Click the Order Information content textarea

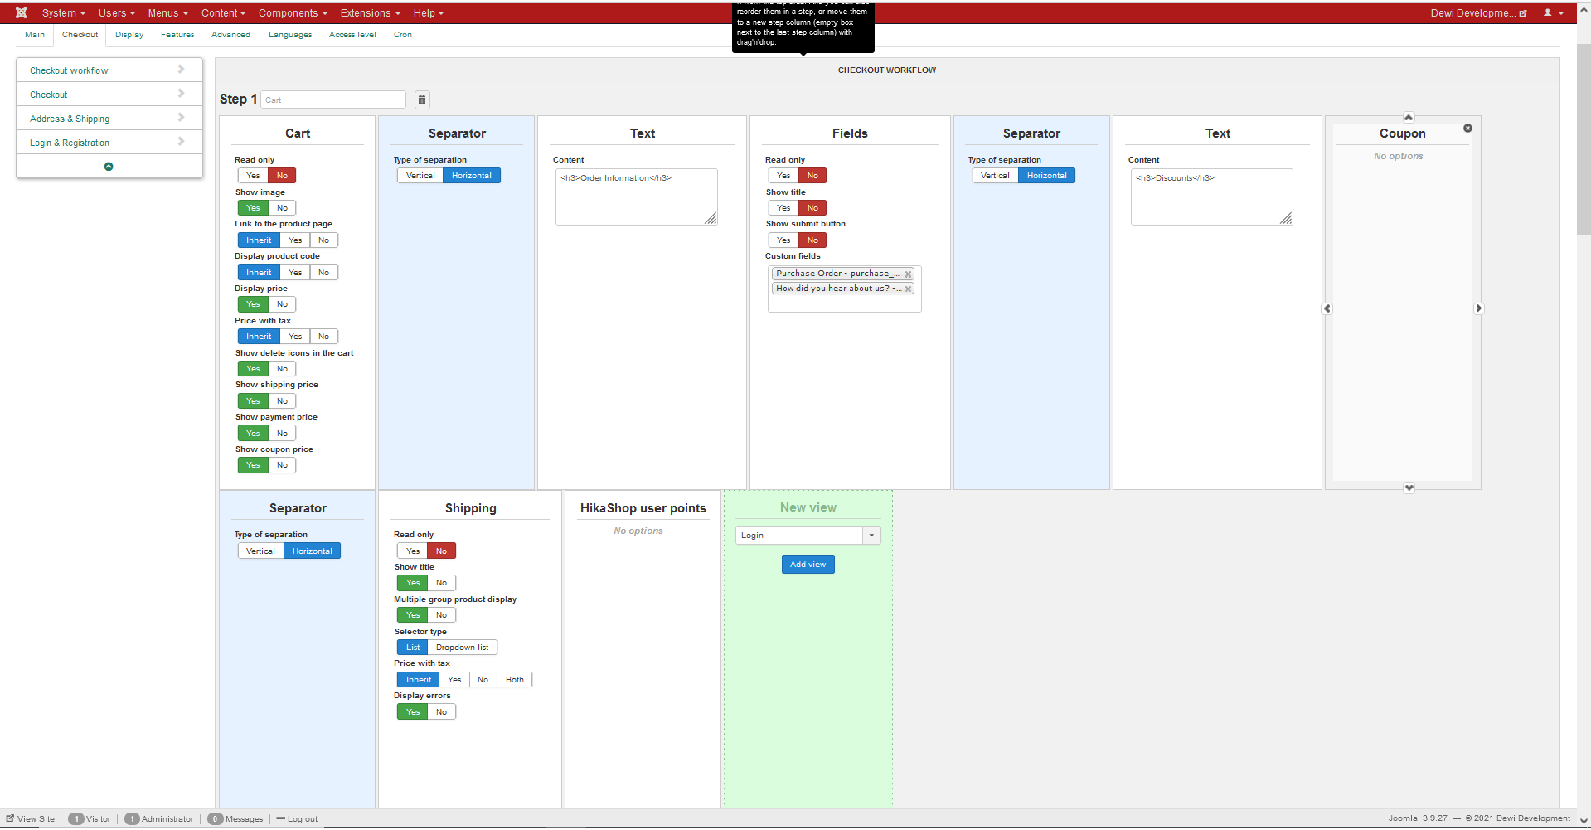(x=636, y=197)
